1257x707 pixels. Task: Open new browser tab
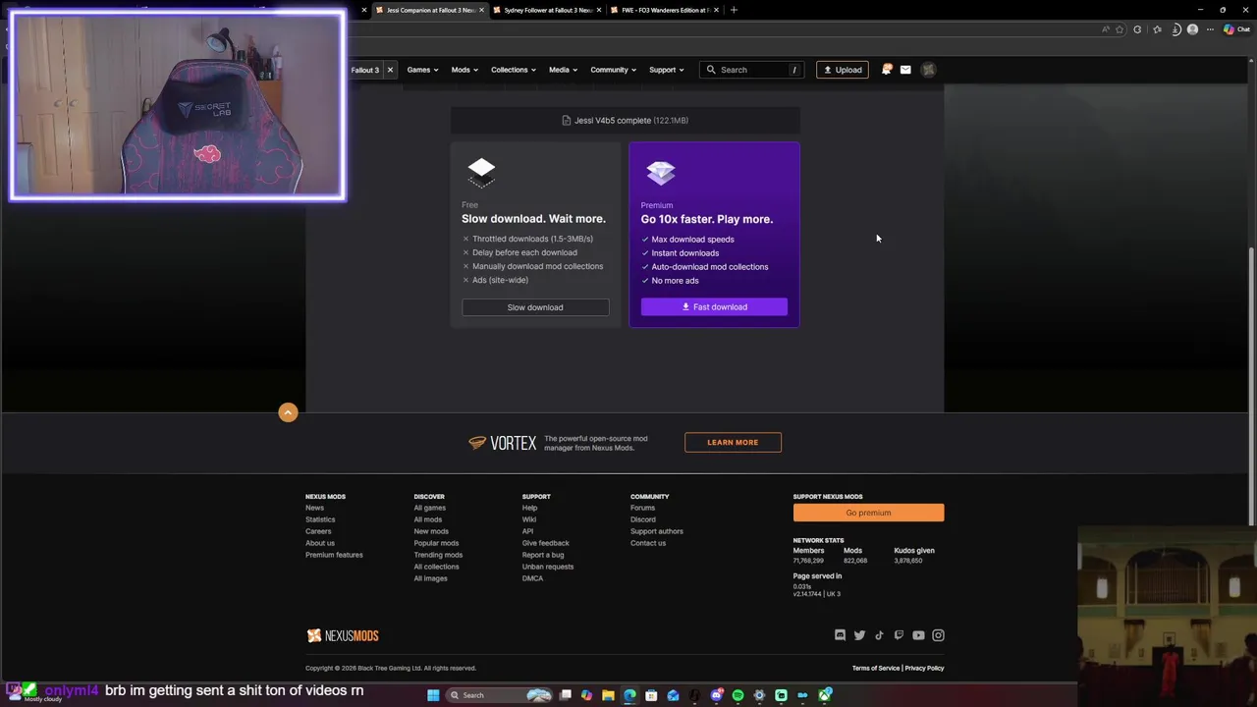pos(734,10)
